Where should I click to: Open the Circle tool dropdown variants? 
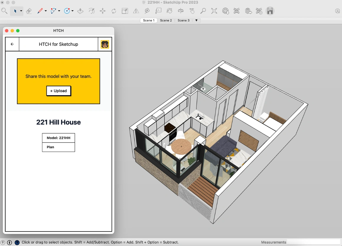coord(72,11)
